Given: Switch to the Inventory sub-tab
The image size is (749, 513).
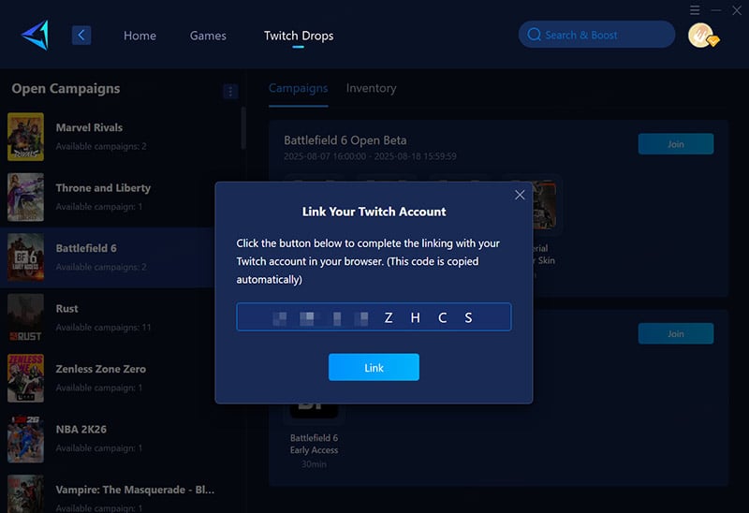Looking at the screenshot, I should click(371, 88).
